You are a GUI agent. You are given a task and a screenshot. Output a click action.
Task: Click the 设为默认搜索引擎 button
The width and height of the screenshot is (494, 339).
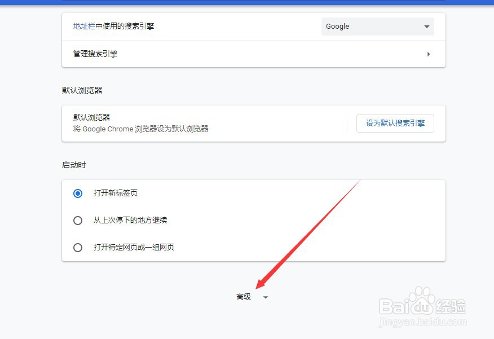point(395,123)
